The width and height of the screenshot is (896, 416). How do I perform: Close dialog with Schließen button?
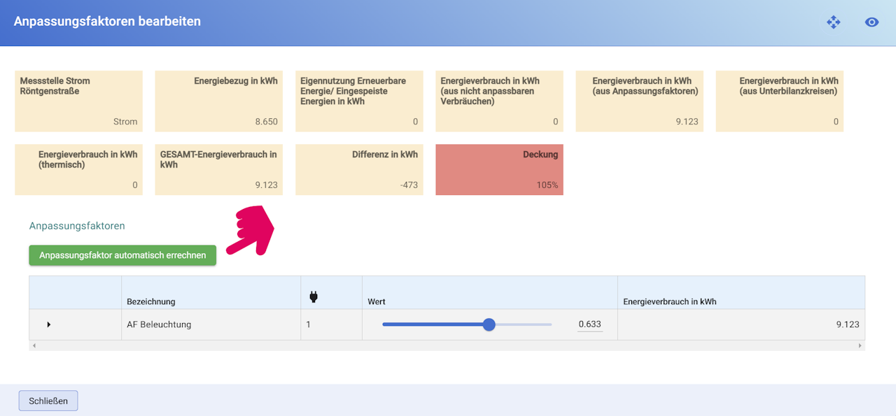pos(48,401)
